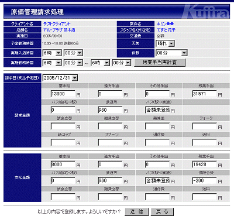Screen dimensions: 234x223
Task: Open the work end minutes dropdown (実施勤務時間)
Action: [121, 63]
